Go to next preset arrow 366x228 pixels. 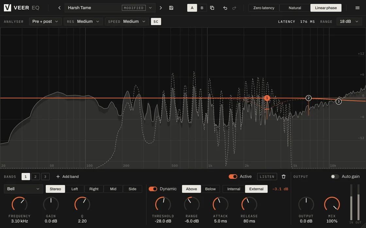point(160,8)
